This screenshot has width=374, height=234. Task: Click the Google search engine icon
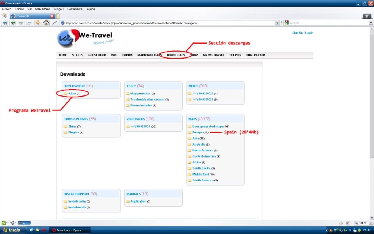[286, 23]
